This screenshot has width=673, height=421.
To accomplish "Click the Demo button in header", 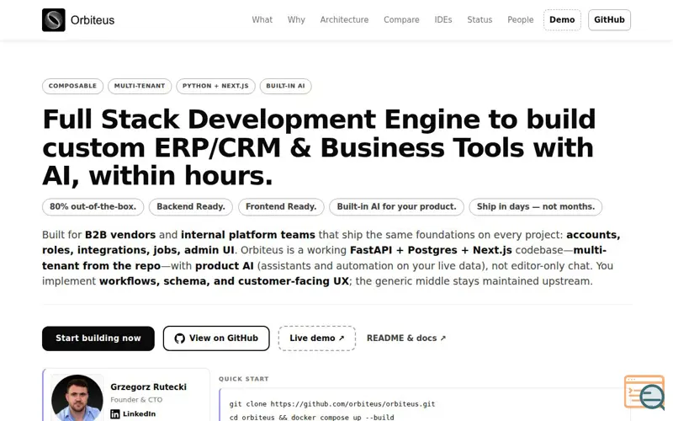I will click(x=562, y=19).
